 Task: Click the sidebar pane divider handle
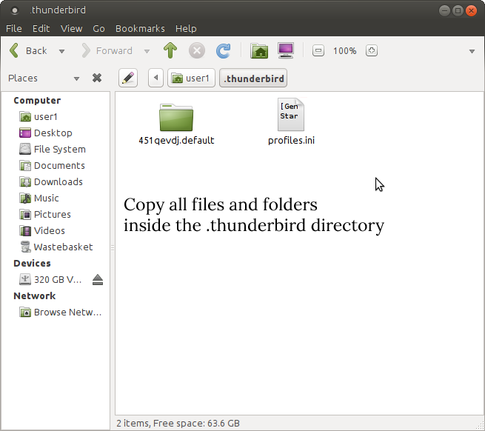pos(113,247)
